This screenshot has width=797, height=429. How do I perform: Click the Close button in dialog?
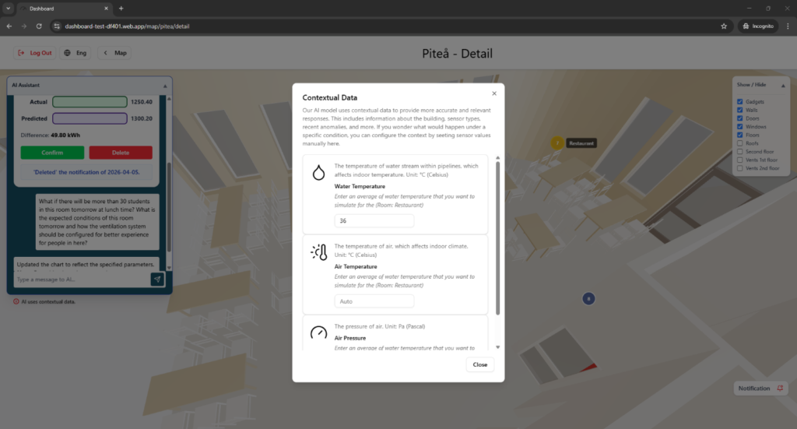[479, 364]
